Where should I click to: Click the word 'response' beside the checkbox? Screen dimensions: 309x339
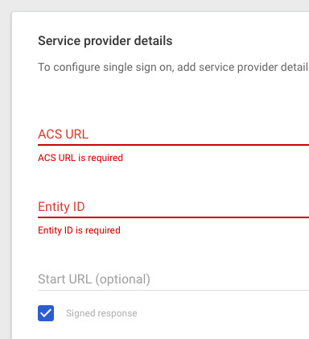(117, 313)
